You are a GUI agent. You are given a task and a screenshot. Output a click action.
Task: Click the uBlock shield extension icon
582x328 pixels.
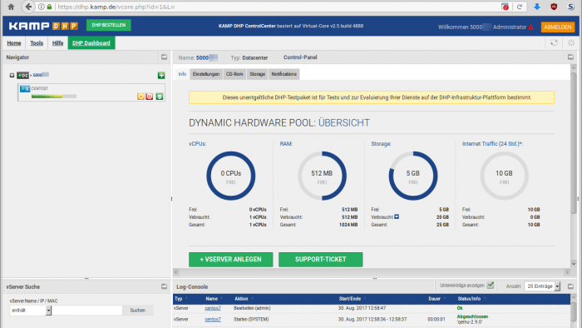click(554, 7)
